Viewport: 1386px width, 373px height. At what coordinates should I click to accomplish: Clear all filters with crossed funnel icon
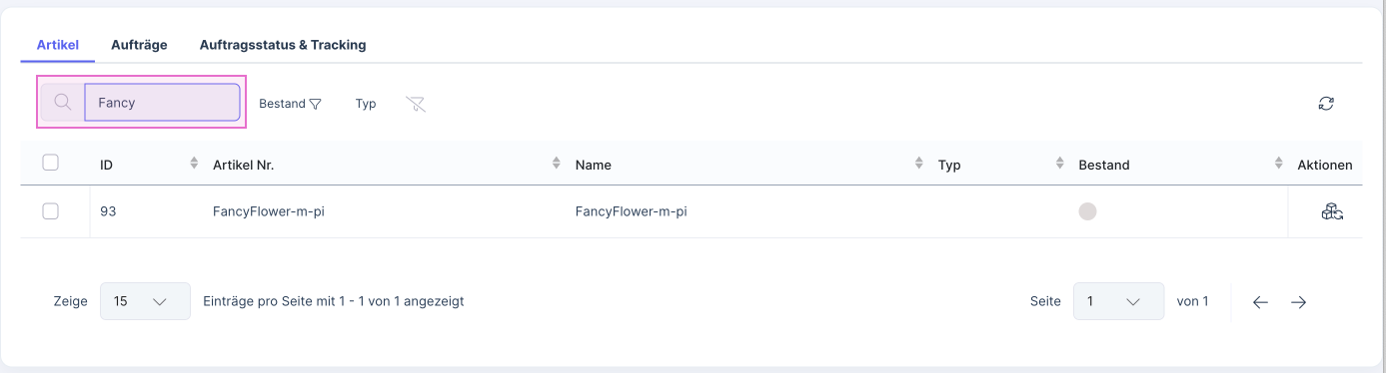pos(416,104)
